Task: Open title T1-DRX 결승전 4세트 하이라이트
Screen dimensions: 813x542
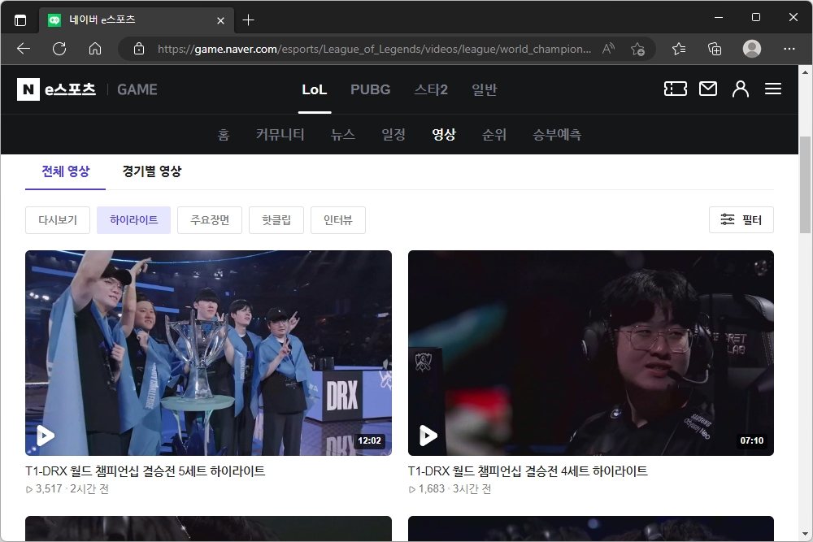Action: [x=528, y=471]
